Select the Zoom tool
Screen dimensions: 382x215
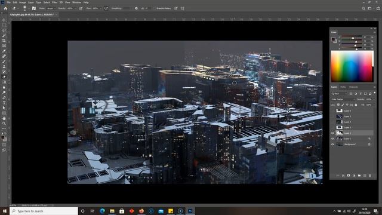pyautogui.click(x=4, y=124)
